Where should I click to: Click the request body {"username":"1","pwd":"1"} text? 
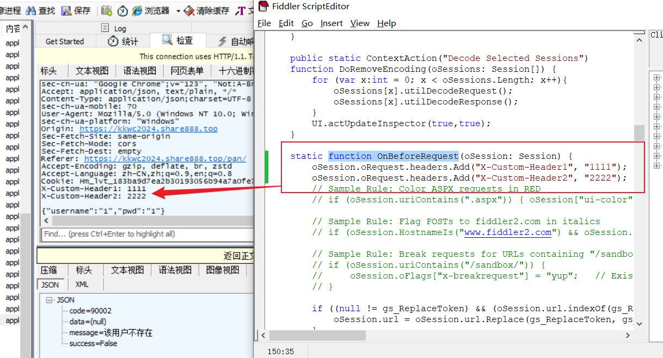pyautogui.click(x=103, y=211)
